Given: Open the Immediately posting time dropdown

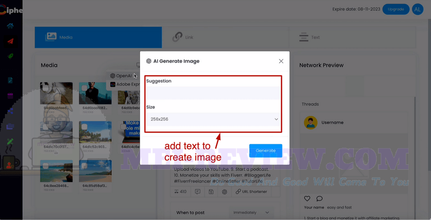Looking at the screenshot, I should coord(251,212).
